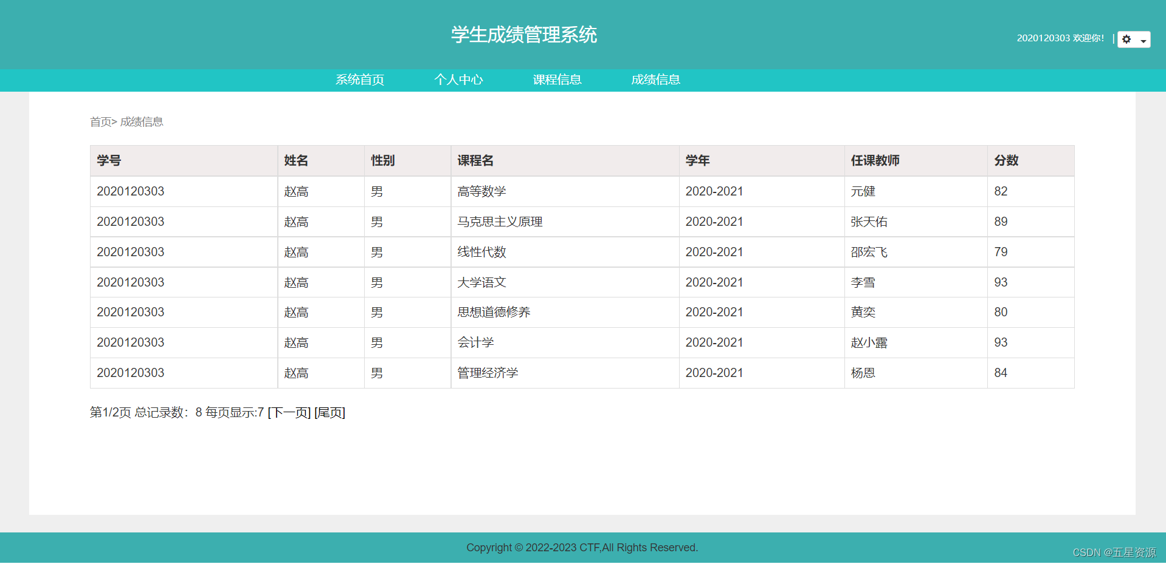Click the score 84 for 管理经济学
This screenshot has height=564, width=1166.
click(1001, 373)
